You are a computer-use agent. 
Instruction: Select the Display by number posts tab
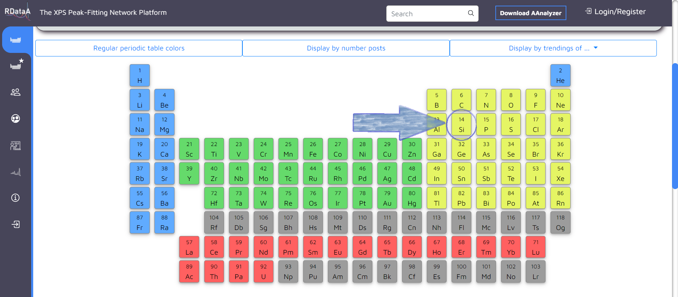346,48
